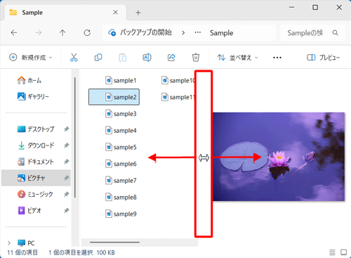Select file sample7
351x258 pixels.
pos(121,181)
